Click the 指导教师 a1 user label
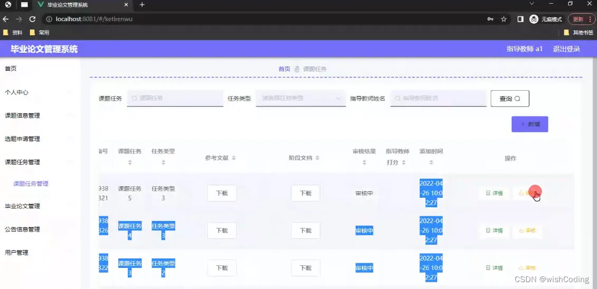Viewport: 597px width, 289px height. tap(524, 49)
